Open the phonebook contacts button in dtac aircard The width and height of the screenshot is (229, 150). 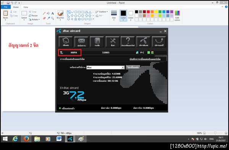tap(97, 42)
